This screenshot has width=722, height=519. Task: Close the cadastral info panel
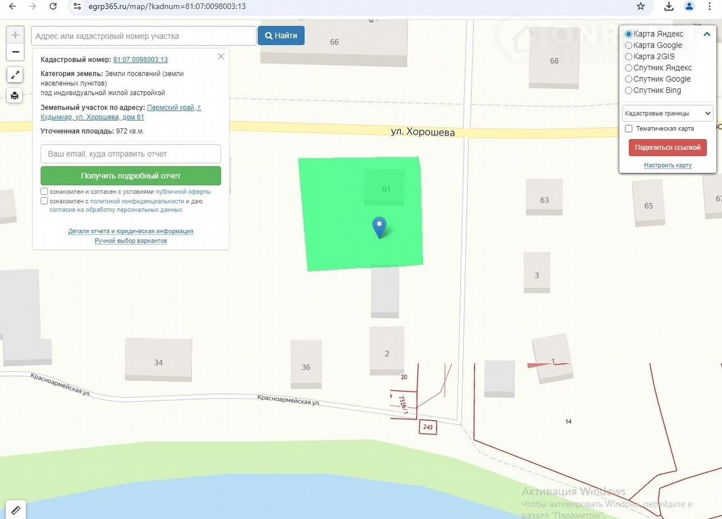[x=221, y=56]
